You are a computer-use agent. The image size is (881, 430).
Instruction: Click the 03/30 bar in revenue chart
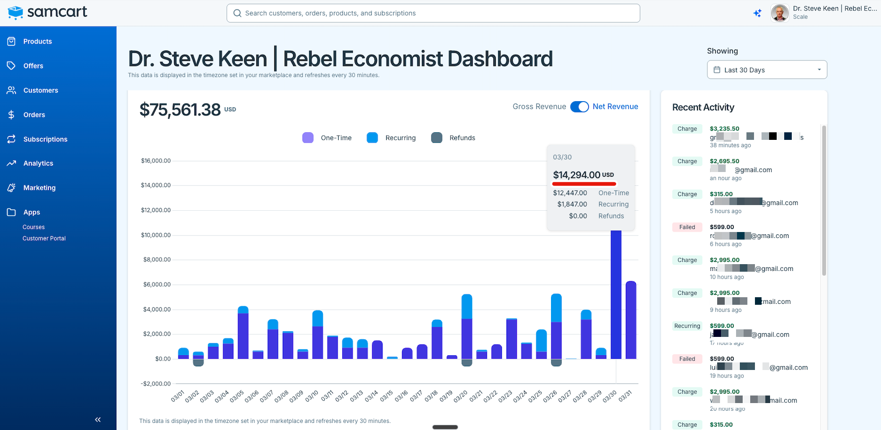616,294
